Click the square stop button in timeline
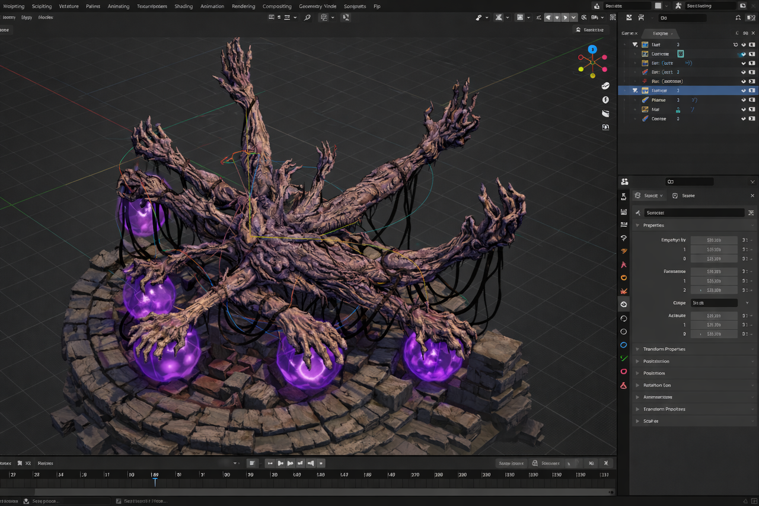Image resolution: width=759 pixels, height=506 pixels. [251, 463]
